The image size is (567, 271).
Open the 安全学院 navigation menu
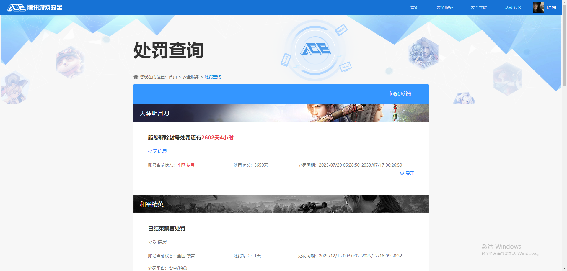pos(479,8)
